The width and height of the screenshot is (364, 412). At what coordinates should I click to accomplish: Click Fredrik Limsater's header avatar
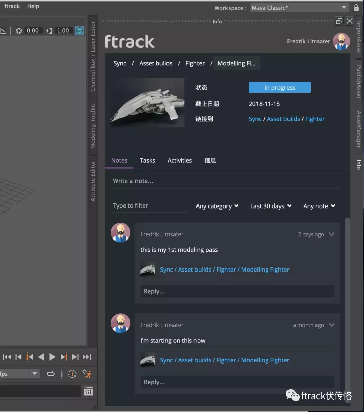pyautogui.click(x=341, y=41)
